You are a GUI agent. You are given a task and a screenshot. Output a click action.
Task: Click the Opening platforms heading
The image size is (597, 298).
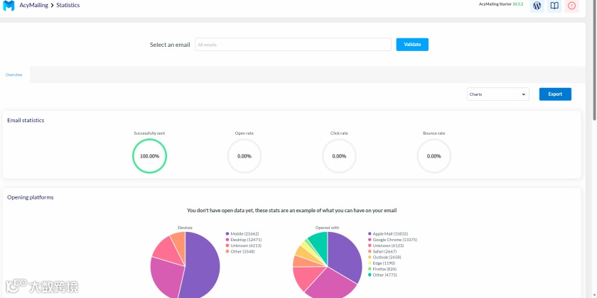[x=31, y=197]
